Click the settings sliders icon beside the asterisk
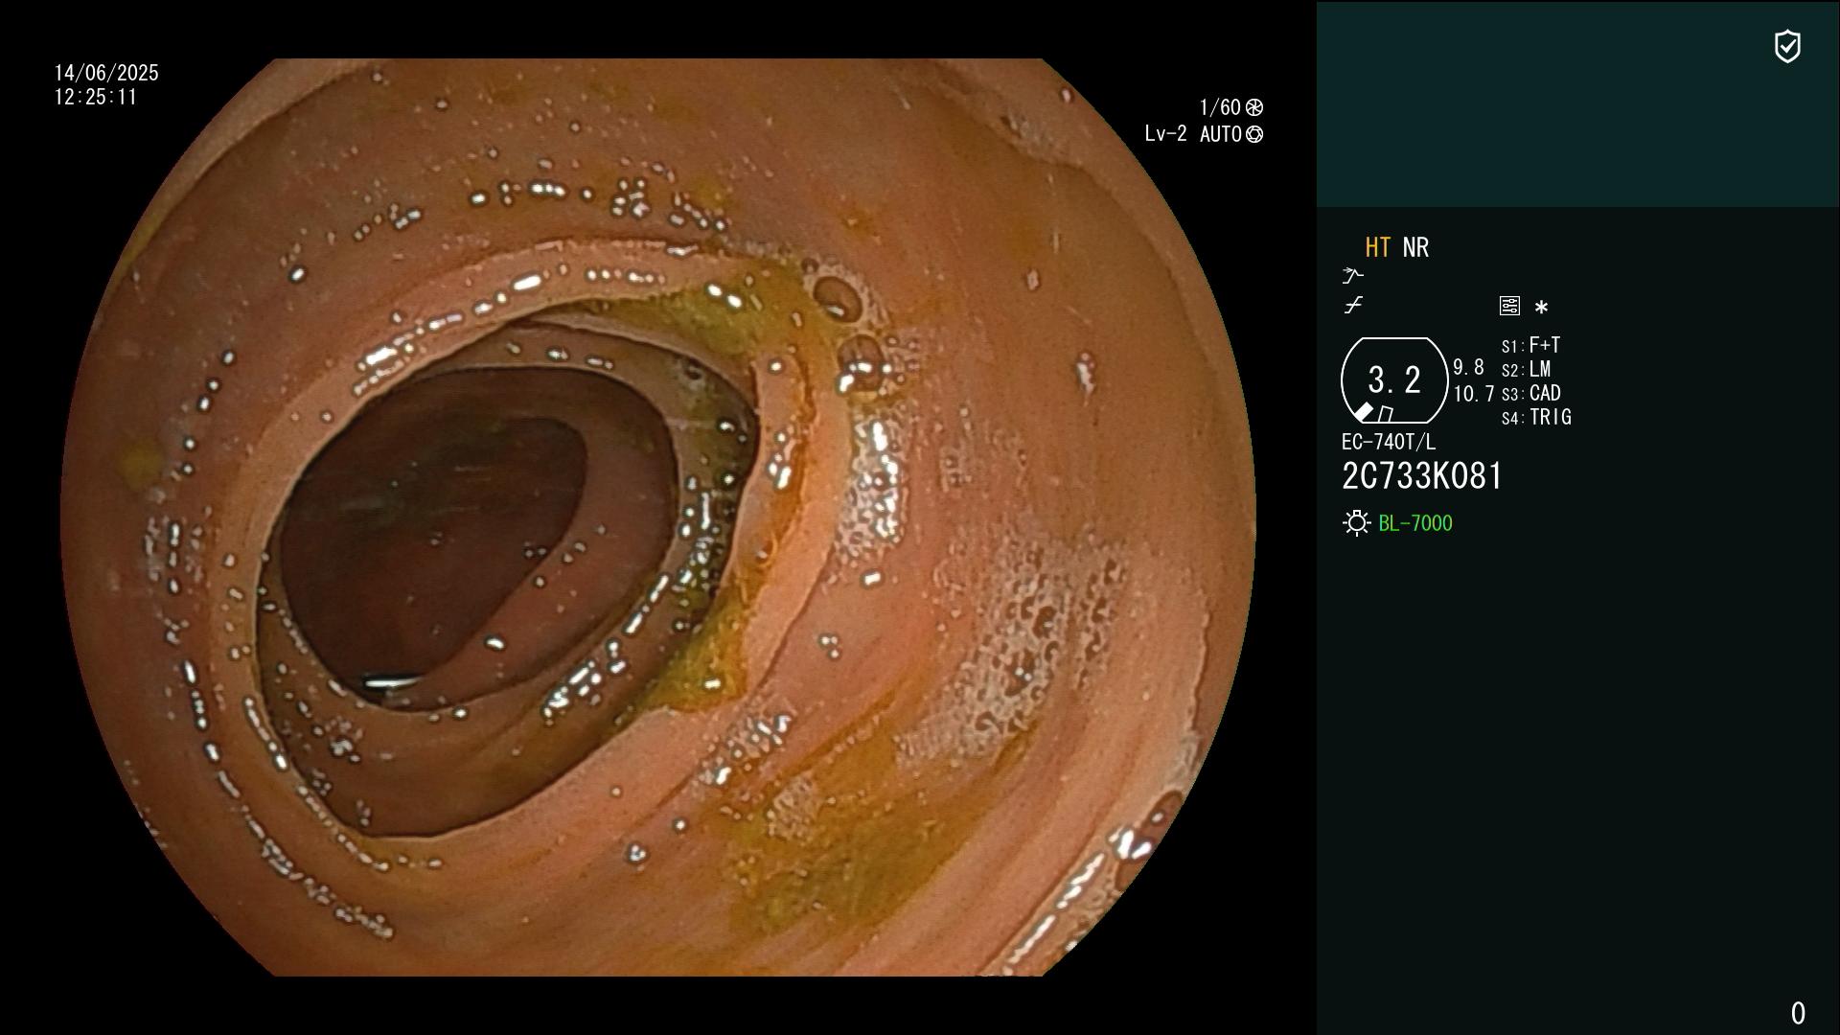The image size is (1840, 1035). coord(1509,306)
